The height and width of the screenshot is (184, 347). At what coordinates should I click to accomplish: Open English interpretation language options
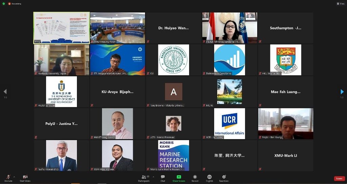coord(209,178)
